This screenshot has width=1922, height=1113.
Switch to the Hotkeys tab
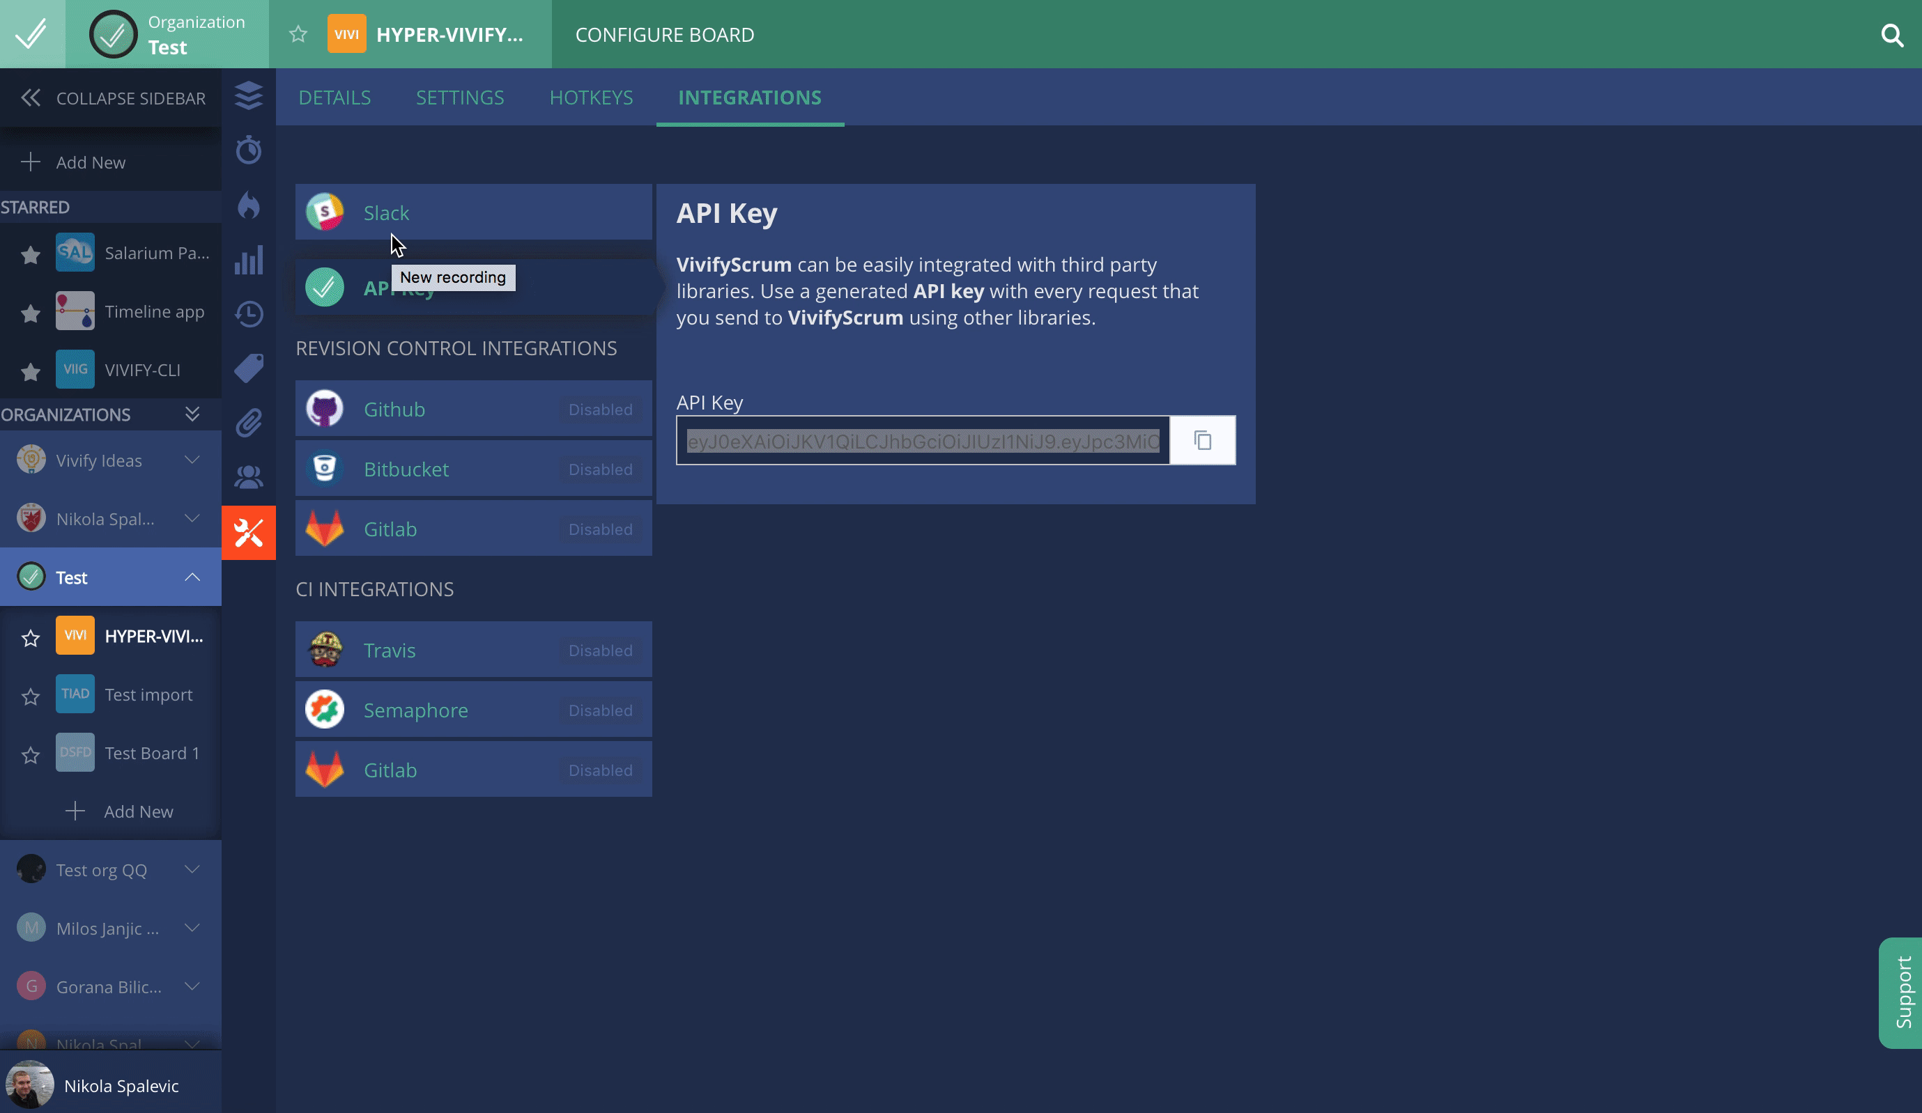tap(591, 98)
